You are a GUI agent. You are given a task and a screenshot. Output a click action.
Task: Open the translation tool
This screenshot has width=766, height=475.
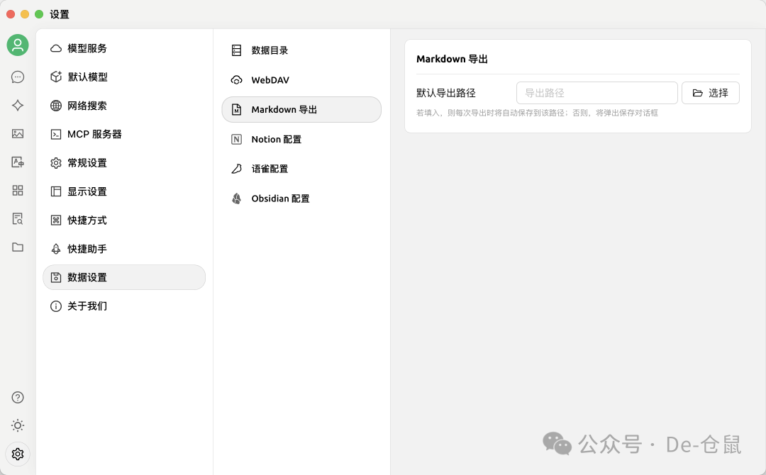coord(17,162)
